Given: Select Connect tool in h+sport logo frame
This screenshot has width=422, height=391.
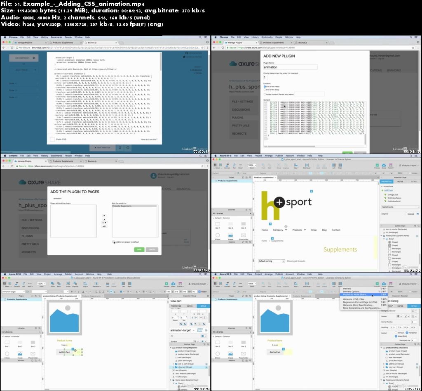Looking at the screenshot, I should [x=227, y=166].
